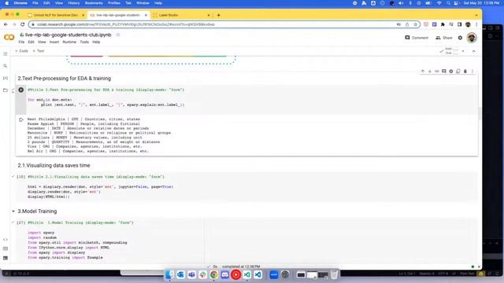Screen dimensions: 504x283
Task: Open the Runtime menu in Colab
Action: point(69,42)
